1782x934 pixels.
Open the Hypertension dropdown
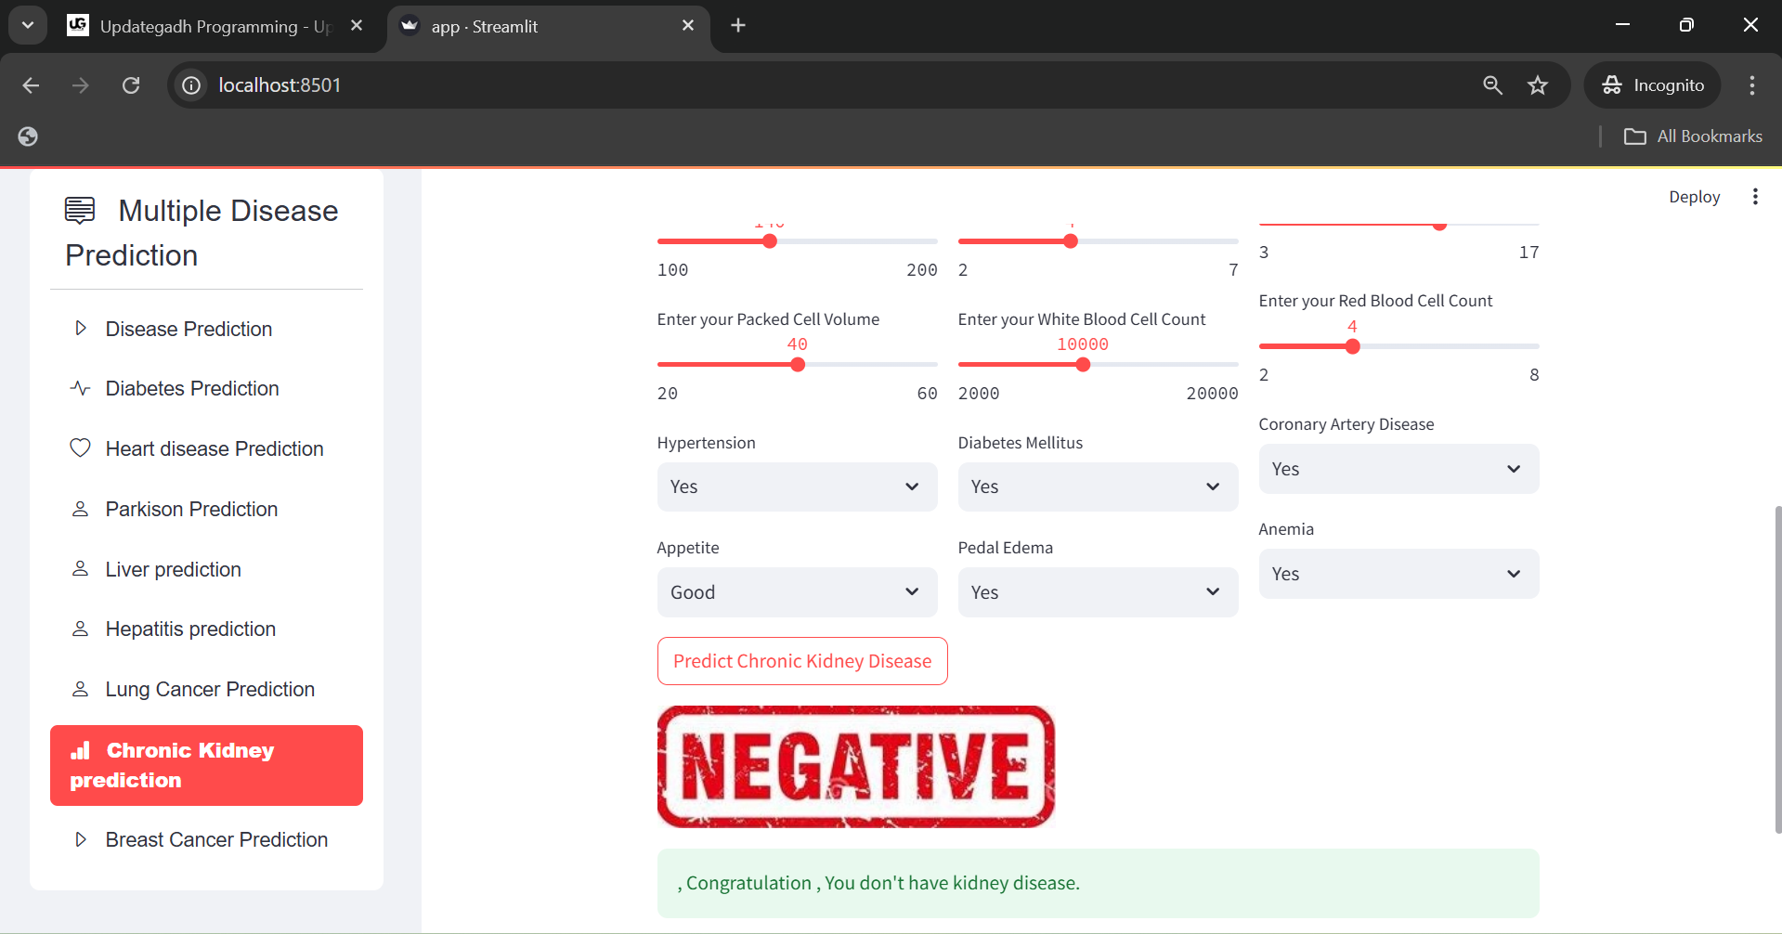[x=797, y=486]
